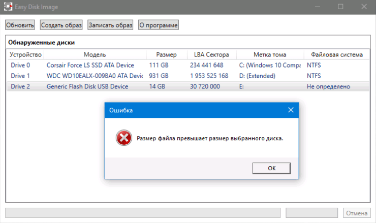Screen dimensions: 376x223
Task: Click WDC WD10EALX-009BA0 model cell
Action: pos(95,76)
